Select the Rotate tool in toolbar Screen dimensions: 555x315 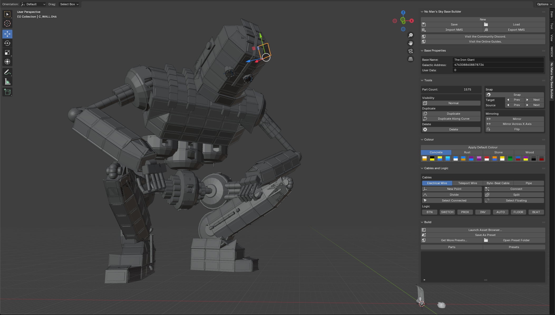click(7, 43)
